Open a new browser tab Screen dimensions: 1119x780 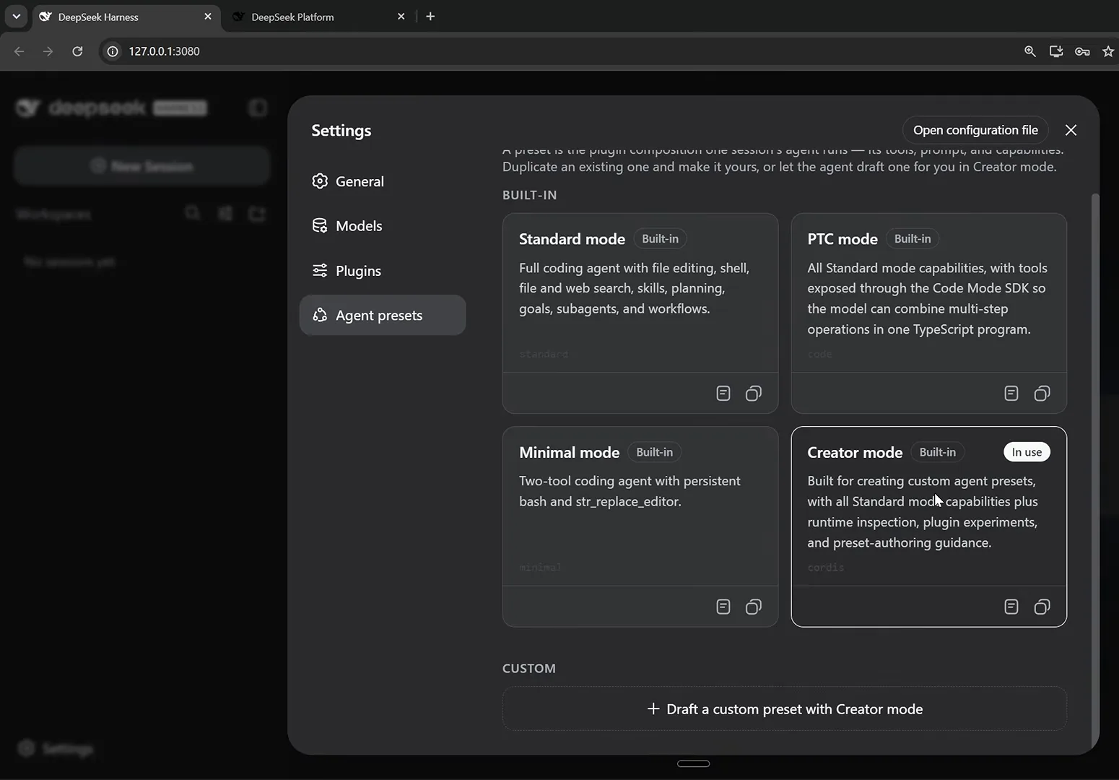pos(430,17)
